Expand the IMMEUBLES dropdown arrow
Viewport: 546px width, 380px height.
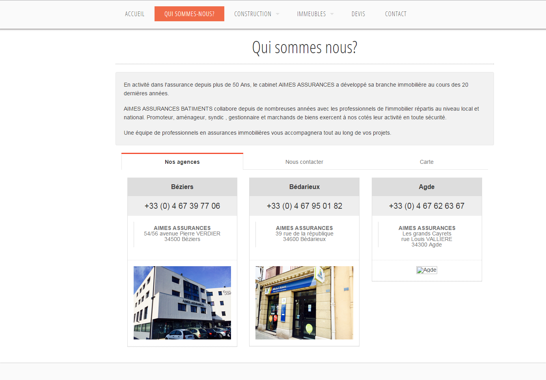tap(332, 14)
